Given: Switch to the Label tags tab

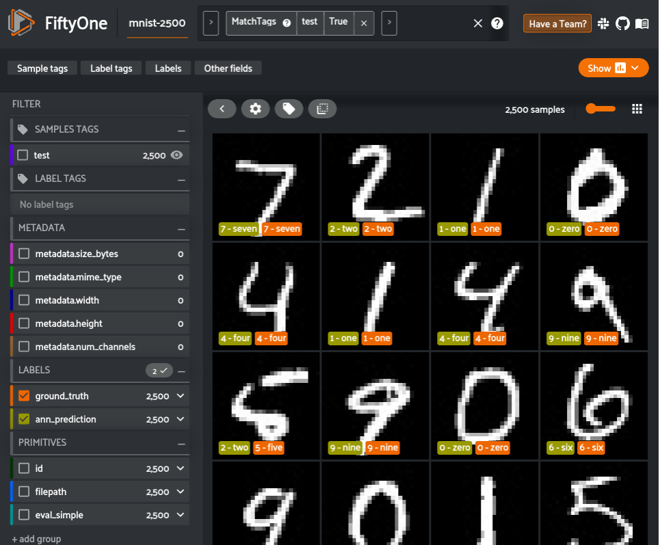Looking at the screenshot, I should (111, 68).
